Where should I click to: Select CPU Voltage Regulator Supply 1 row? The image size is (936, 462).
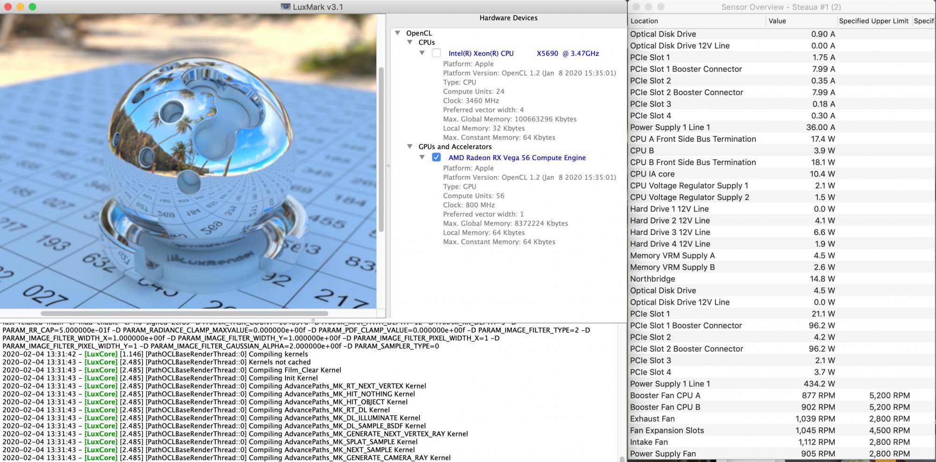pyautogui.click(x=781, y=186)
